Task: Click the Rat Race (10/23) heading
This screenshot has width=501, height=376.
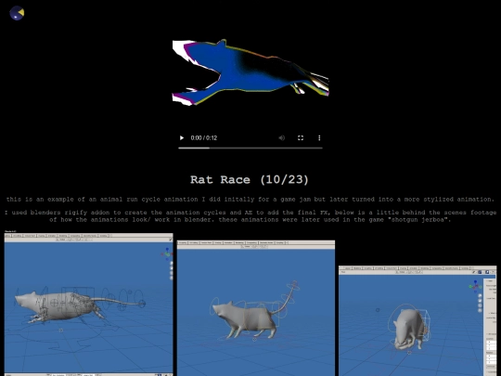Action: tap(250, 180)
